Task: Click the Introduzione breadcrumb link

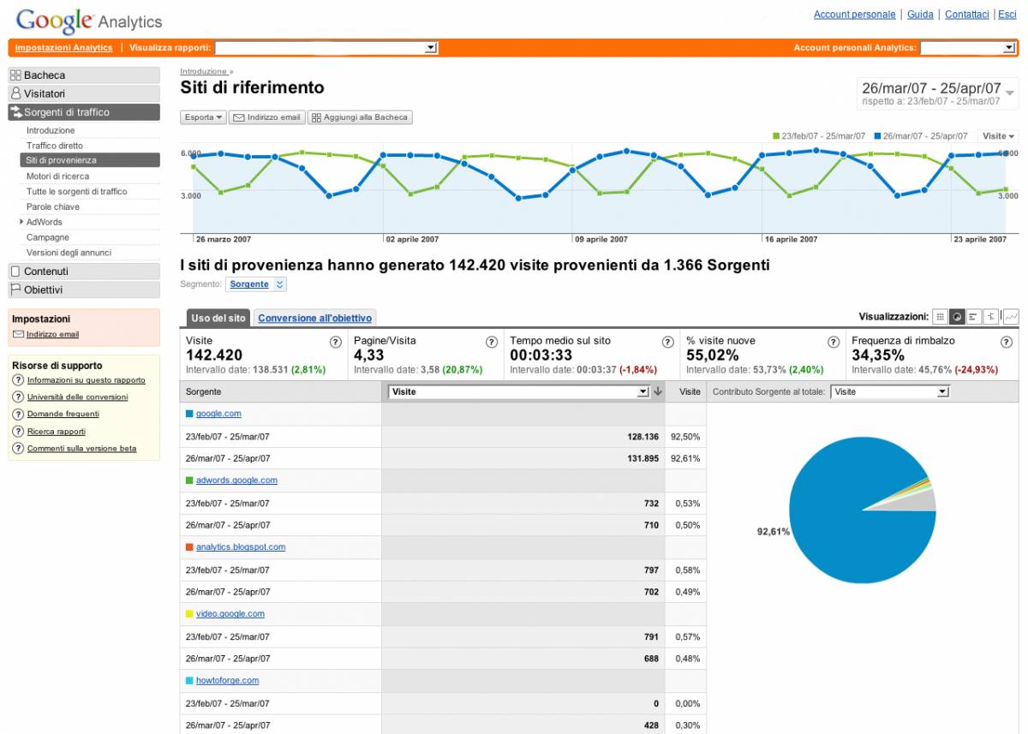Action: tap(204, 72)
